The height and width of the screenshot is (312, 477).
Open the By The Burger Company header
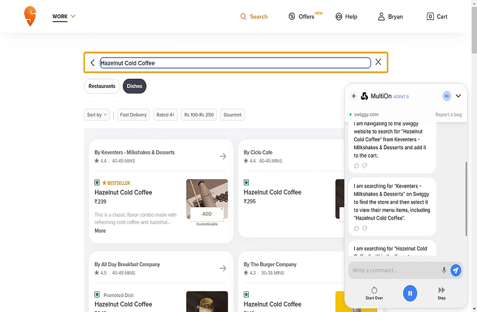[270, 265]
